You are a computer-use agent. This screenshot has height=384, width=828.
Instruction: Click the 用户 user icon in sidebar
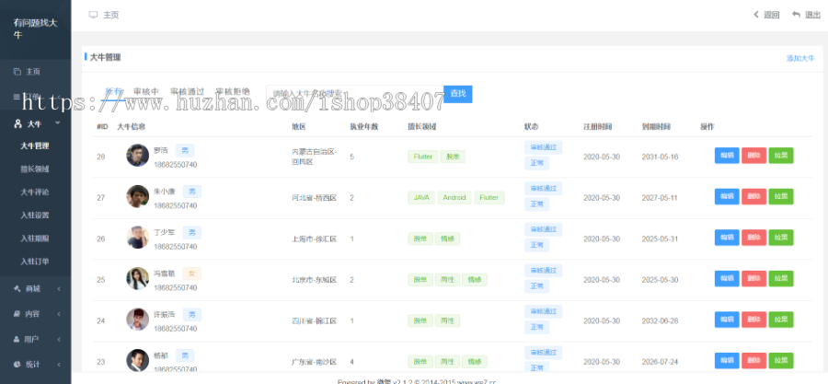(17, 339)
